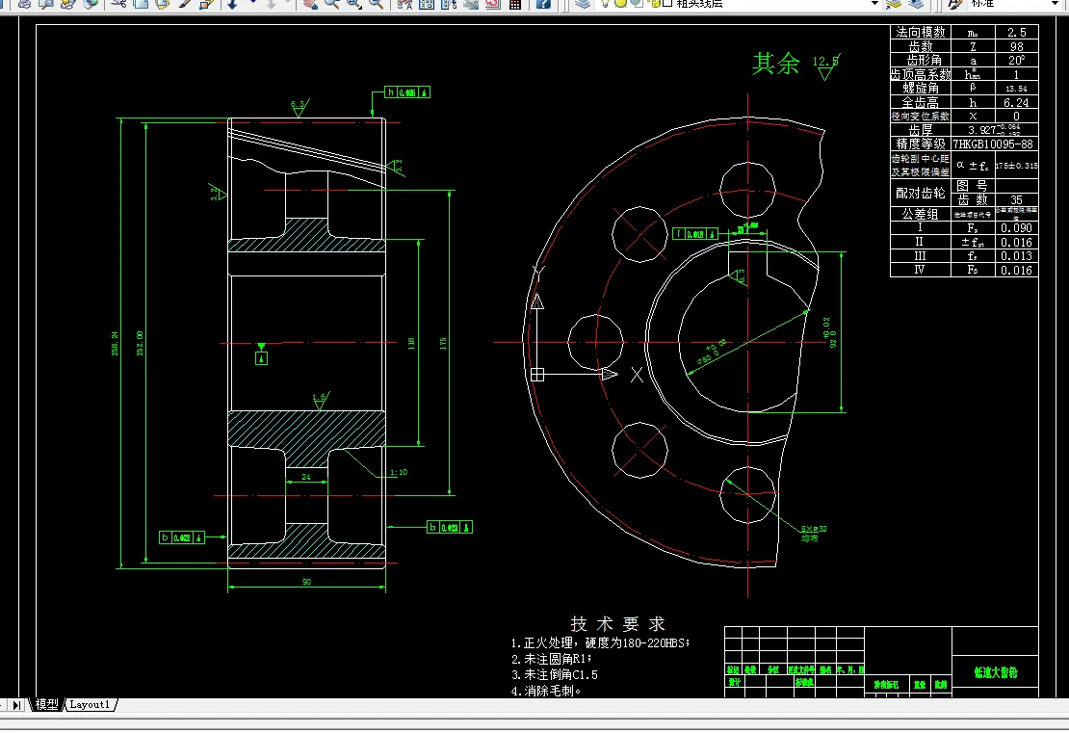Click the blue Help question mark icon
Screen dimensions: 1069x733
(x=542, y=4)
